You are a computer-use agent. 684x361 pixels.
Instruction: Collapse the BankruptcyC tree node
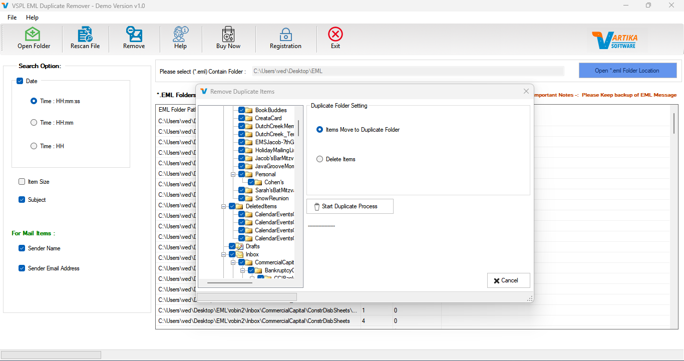pos(242,270)
